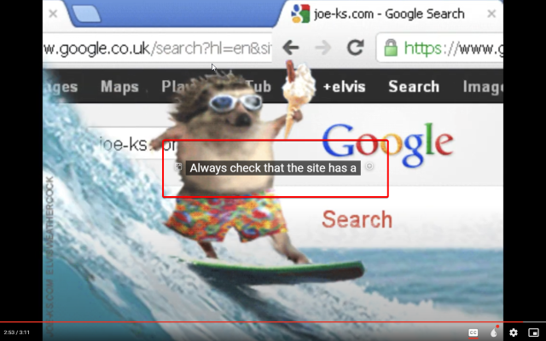
Task: Click the browser forward arrow
Action: coord(322,48)
